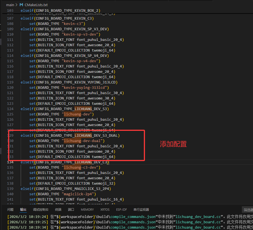Click line number 139 in the gutter
Screen dimensions: 253x230
[x=10, y=189]
